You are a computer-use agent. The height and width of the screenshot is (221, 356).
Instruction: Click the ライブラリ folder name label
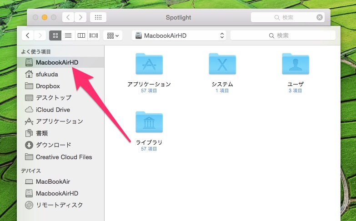tap(149, 142)
